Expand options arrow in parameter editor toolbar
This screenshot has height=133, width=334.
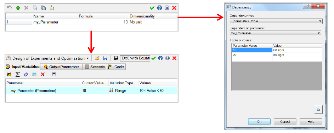[x=167, y=8]
